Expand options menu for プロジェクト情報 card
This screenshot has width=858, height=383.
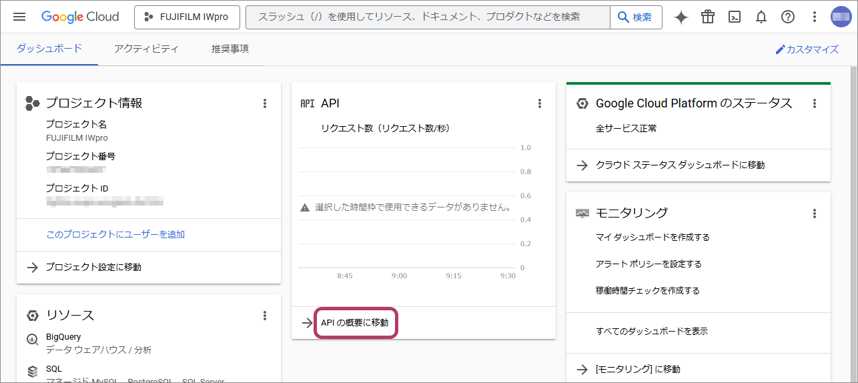pyautogui.click(x=265, y=103)
